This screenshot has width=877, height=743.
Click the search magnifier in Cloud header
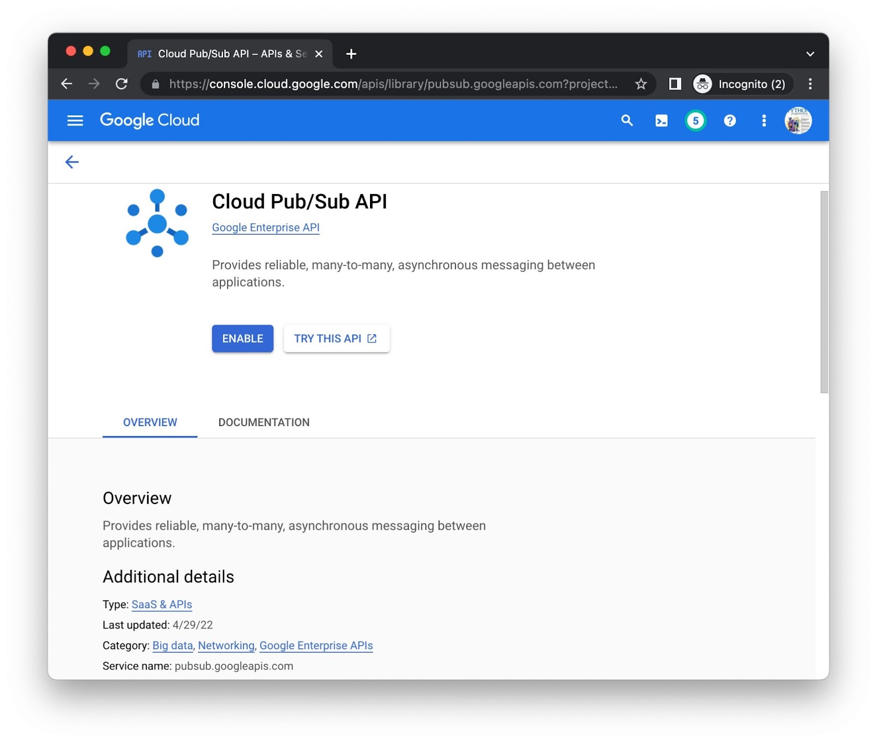tap(627, 121)
